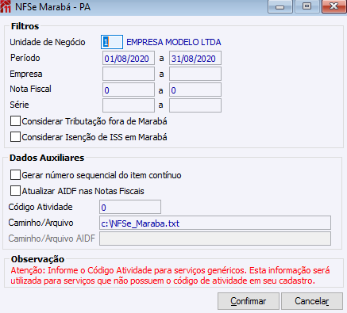Click the Código Atividade field
Viewport: 347px width, 313px height.
[x=130, y=207]
